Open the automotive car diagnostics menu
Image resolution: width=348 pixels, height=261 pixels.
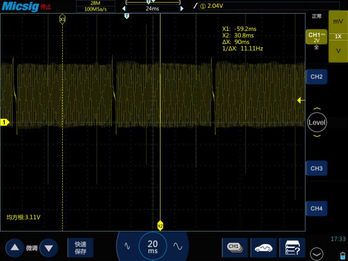pos(263,247)
